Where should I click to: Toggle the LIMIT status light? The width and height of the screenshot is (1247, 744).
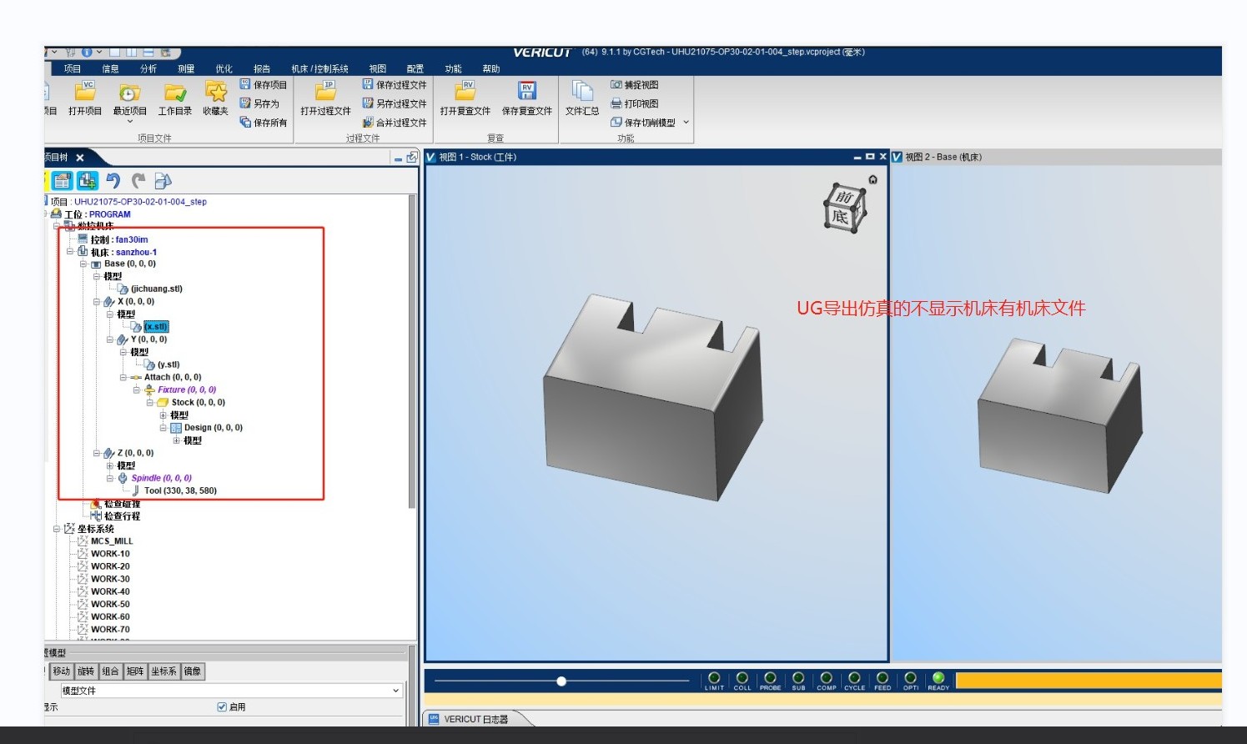(x=714, y=677)
